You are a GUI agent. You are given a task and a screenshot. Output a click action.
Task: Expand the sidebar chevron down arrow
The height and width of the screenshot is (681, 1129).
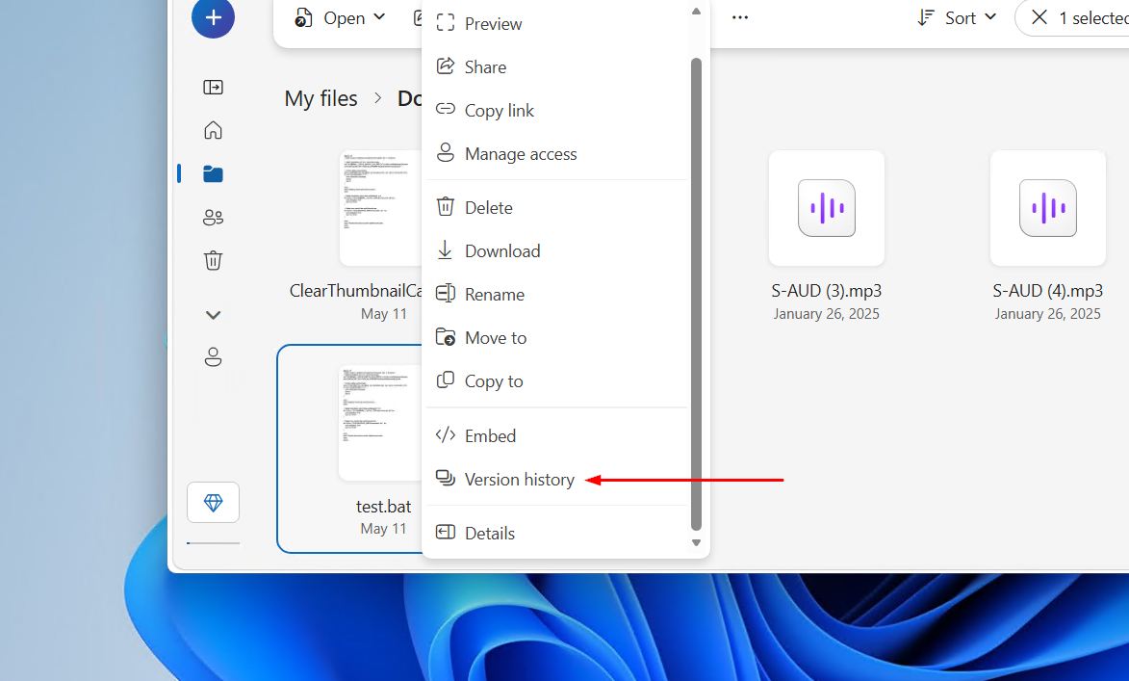[213, 315]
